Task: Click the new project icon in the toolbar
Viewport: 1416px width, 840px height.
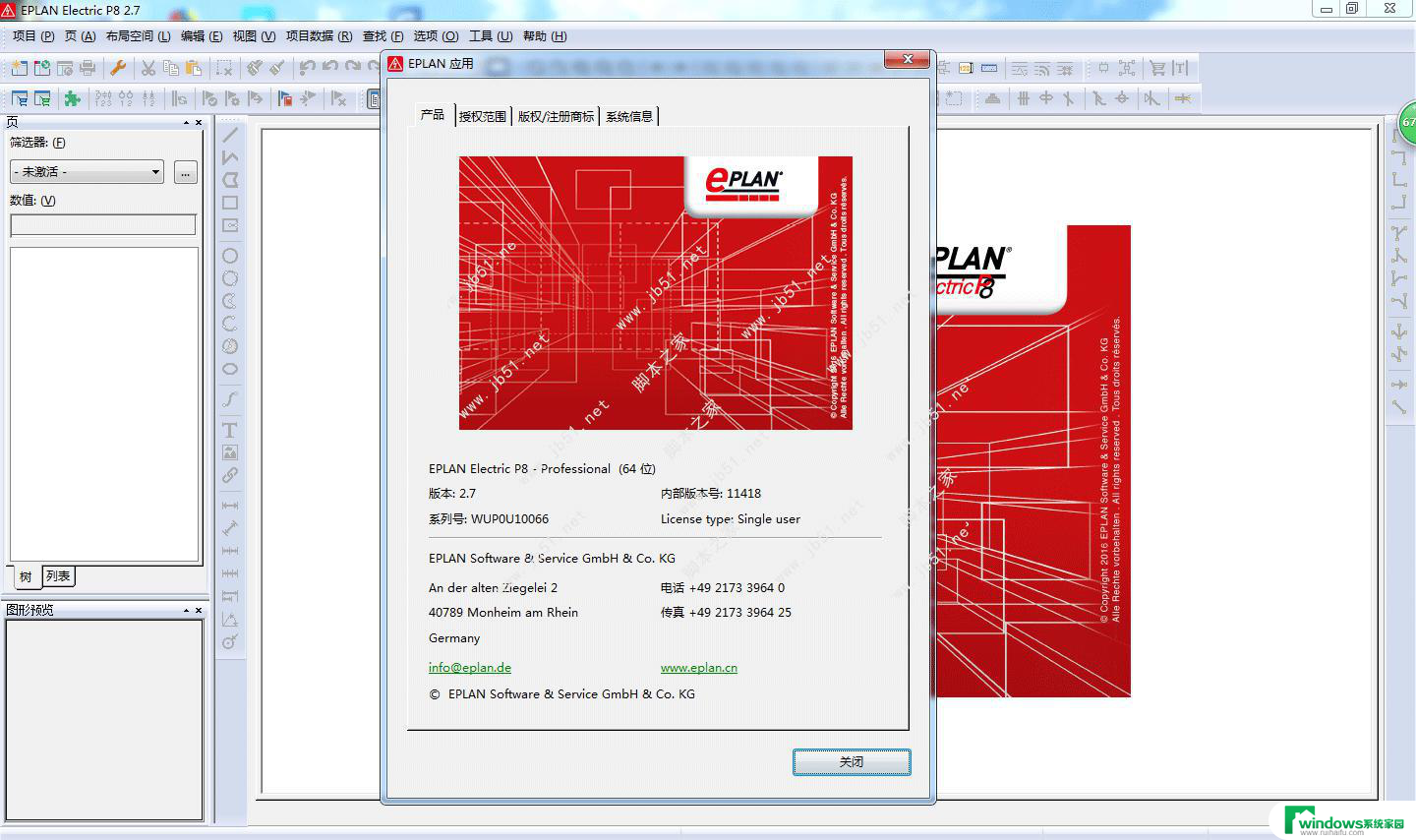Action: [x=19, y=68]
